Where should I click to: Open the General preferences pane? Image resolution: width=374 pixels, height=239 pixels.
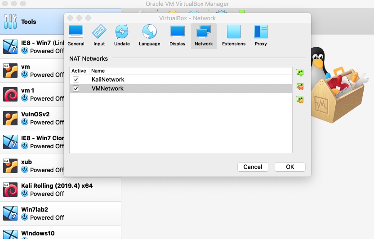pos(76,36)
